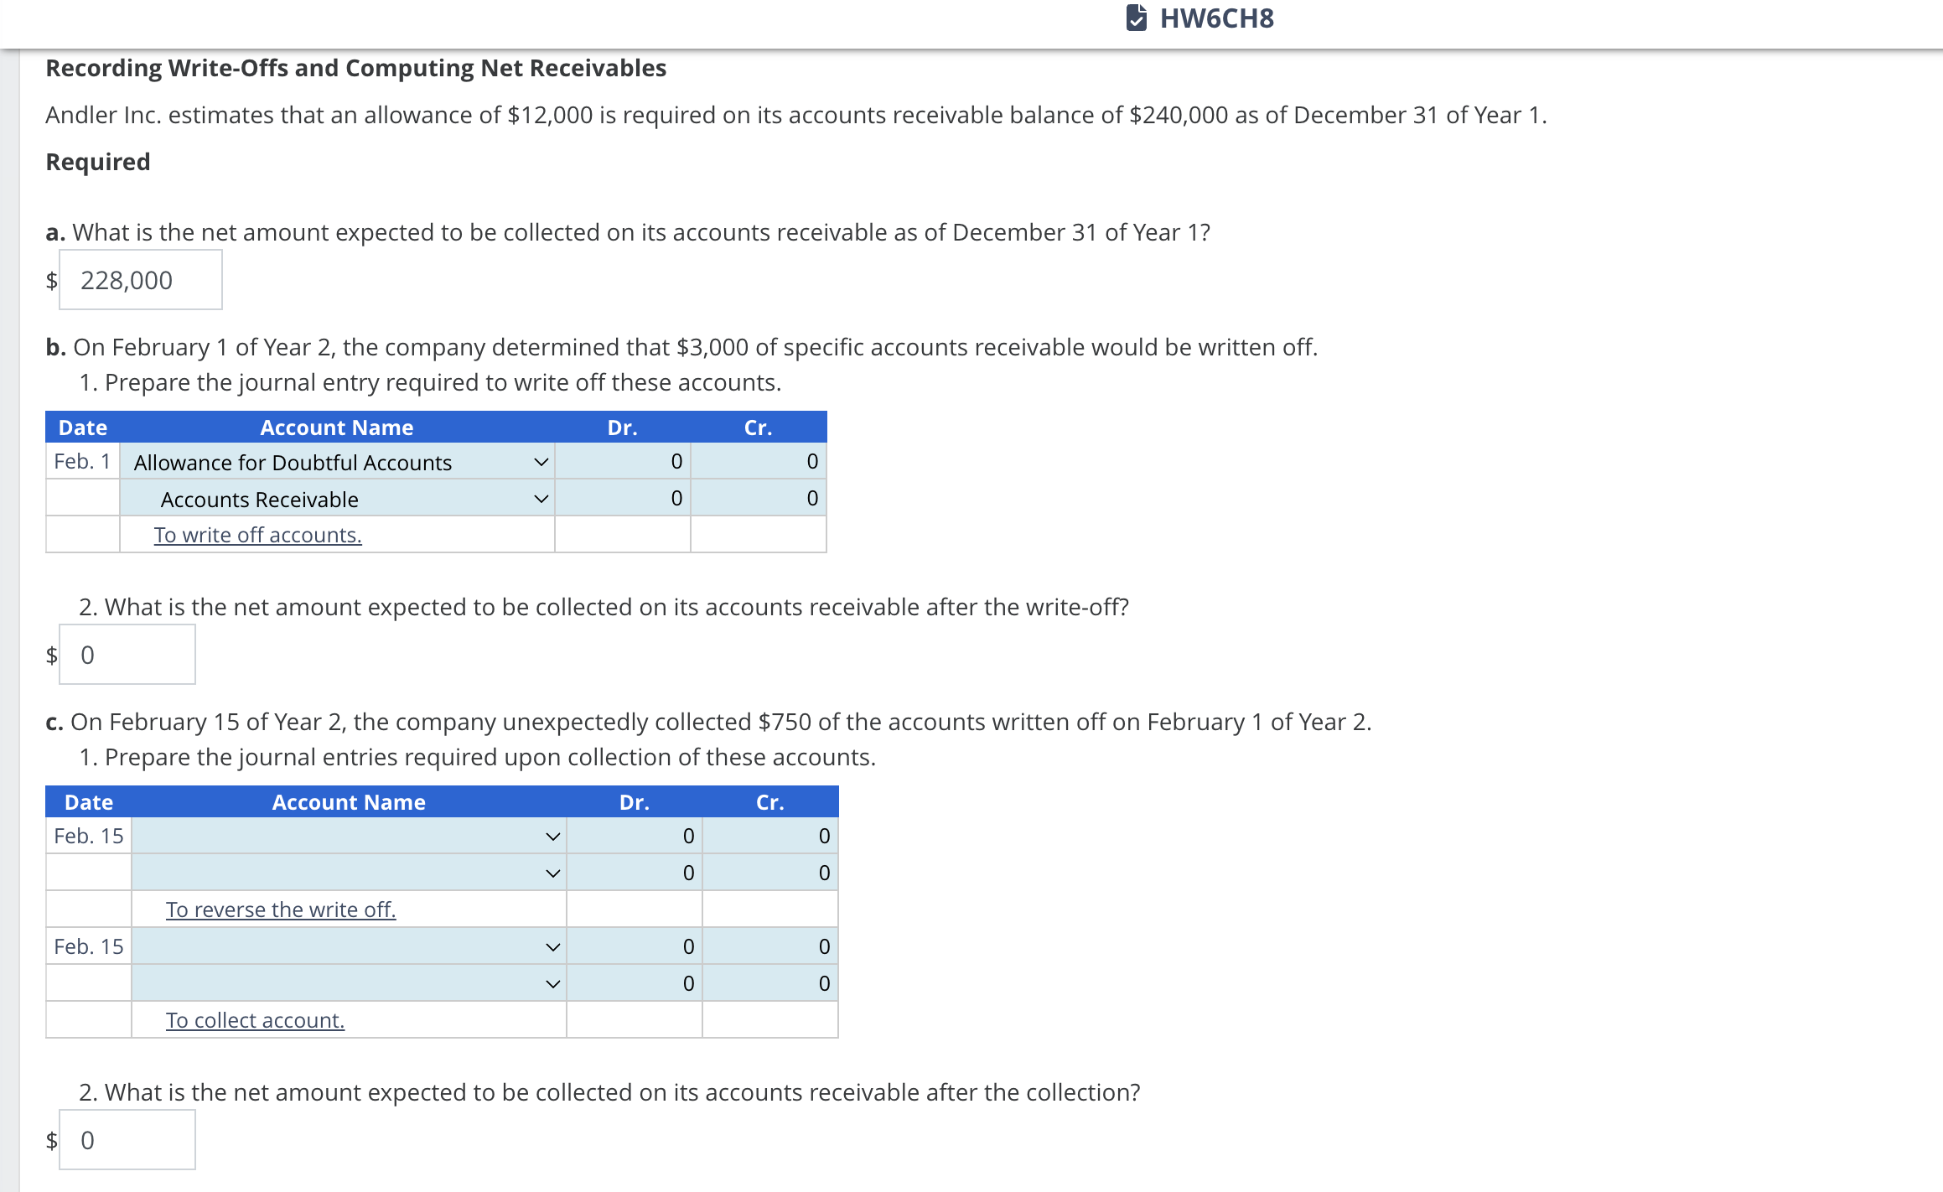Select the Feb. 1 date cell in the write-off table
1943x1192 pixels.
(x=80, y=461)
